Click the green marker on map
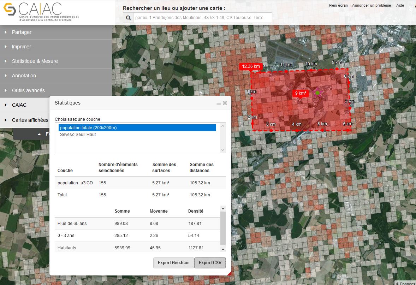Screen dimensions: 416x285 coord(317,93)
